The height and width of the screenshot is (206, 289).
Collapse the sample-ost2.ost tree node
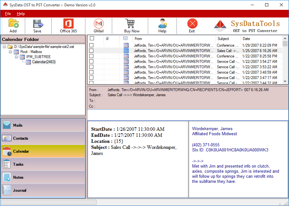(4, 47)
